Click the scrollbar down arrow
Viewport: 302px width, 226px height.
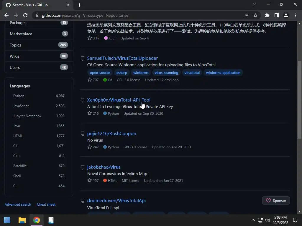click(x=299, y=212)
